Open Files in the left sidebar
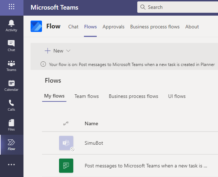The height and width of the screenshot is (177, 218). [11, 125]
